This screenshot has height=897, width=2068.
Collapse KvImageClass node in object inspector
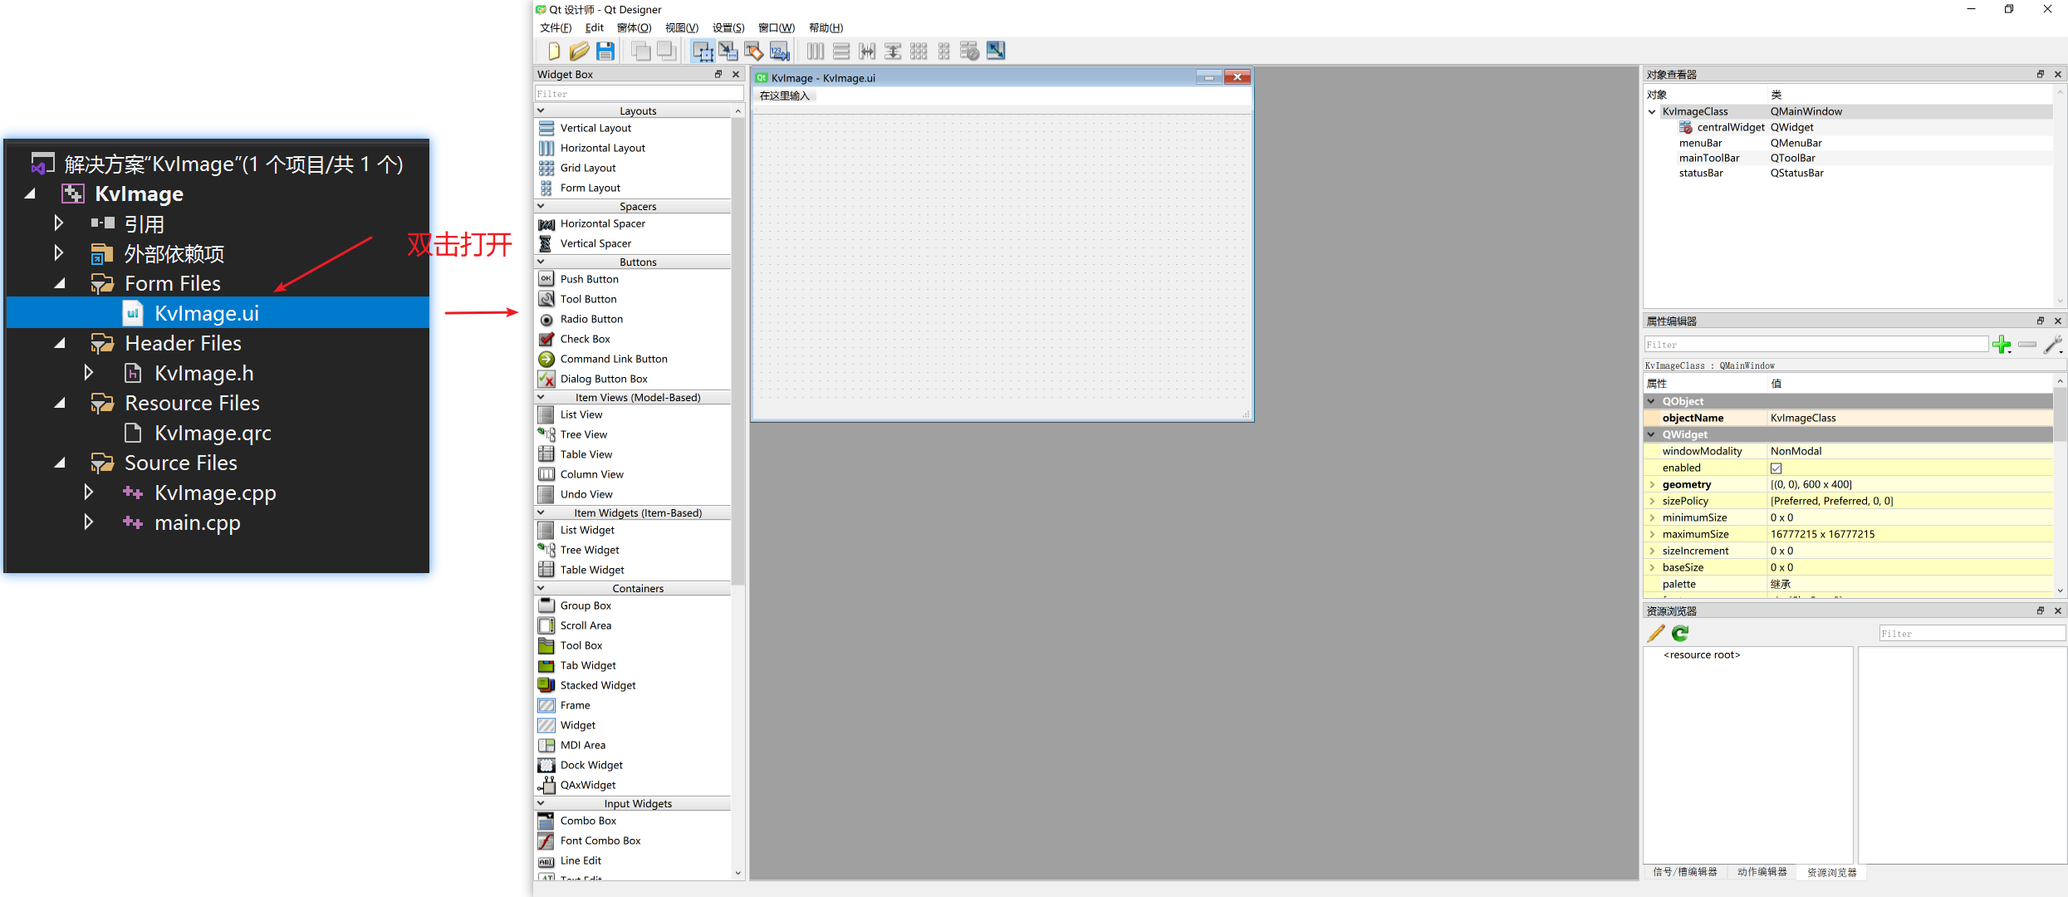click(1652, 111)
